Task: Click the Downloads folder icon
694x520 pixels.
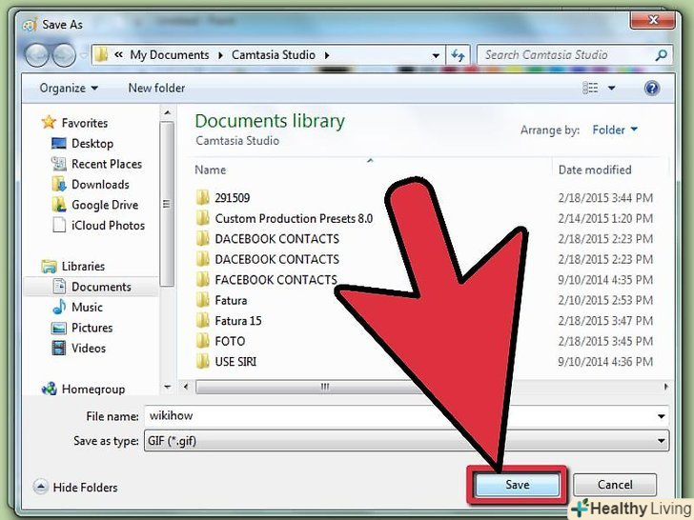Action: click(x=59, y=185)
